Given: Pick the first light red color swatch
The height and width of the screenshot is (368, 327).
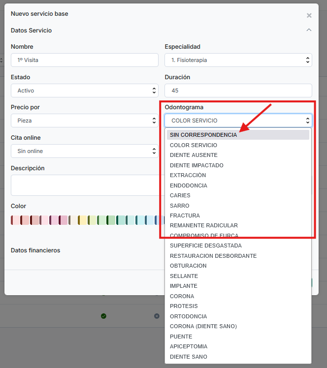Looking at the screenshot, I should (x=16, y=220).
